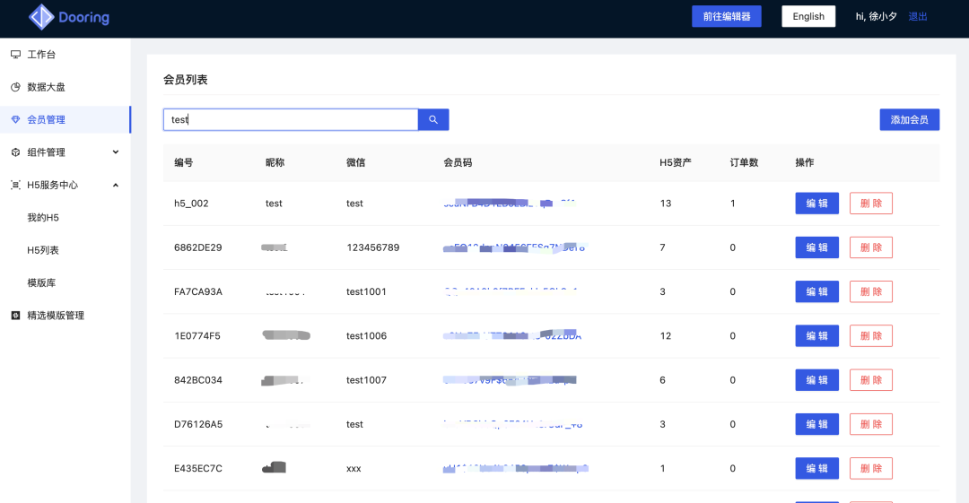
Task: Click the xxx WeChat cell
Action: (354, 468)
